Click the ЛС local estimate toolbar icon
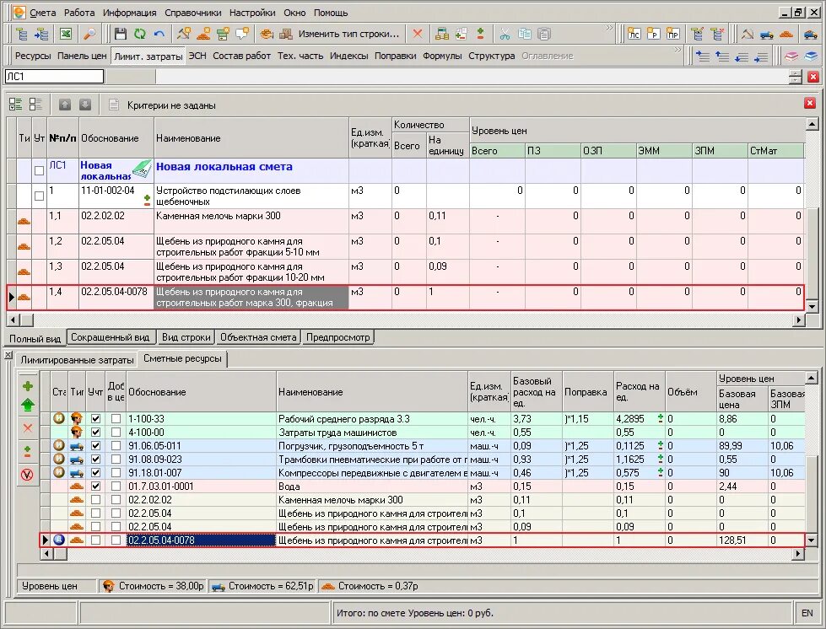The height and width of the screenshot is (629, 826). [x=634, y=35]
